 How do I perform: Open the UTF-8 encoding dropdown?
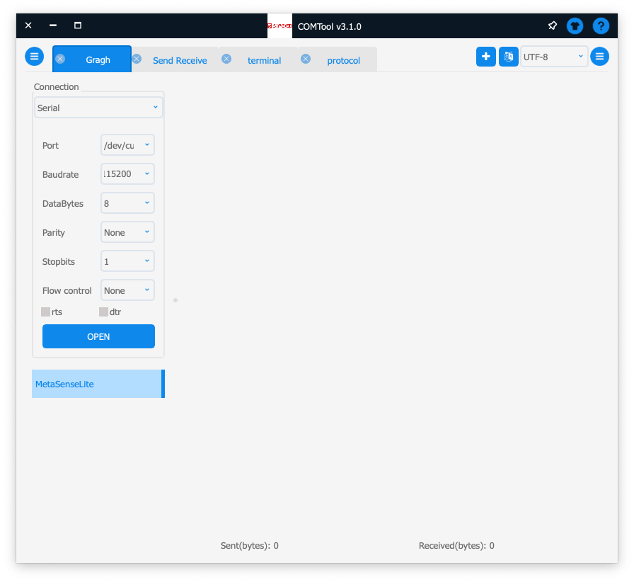pos(553,57)
